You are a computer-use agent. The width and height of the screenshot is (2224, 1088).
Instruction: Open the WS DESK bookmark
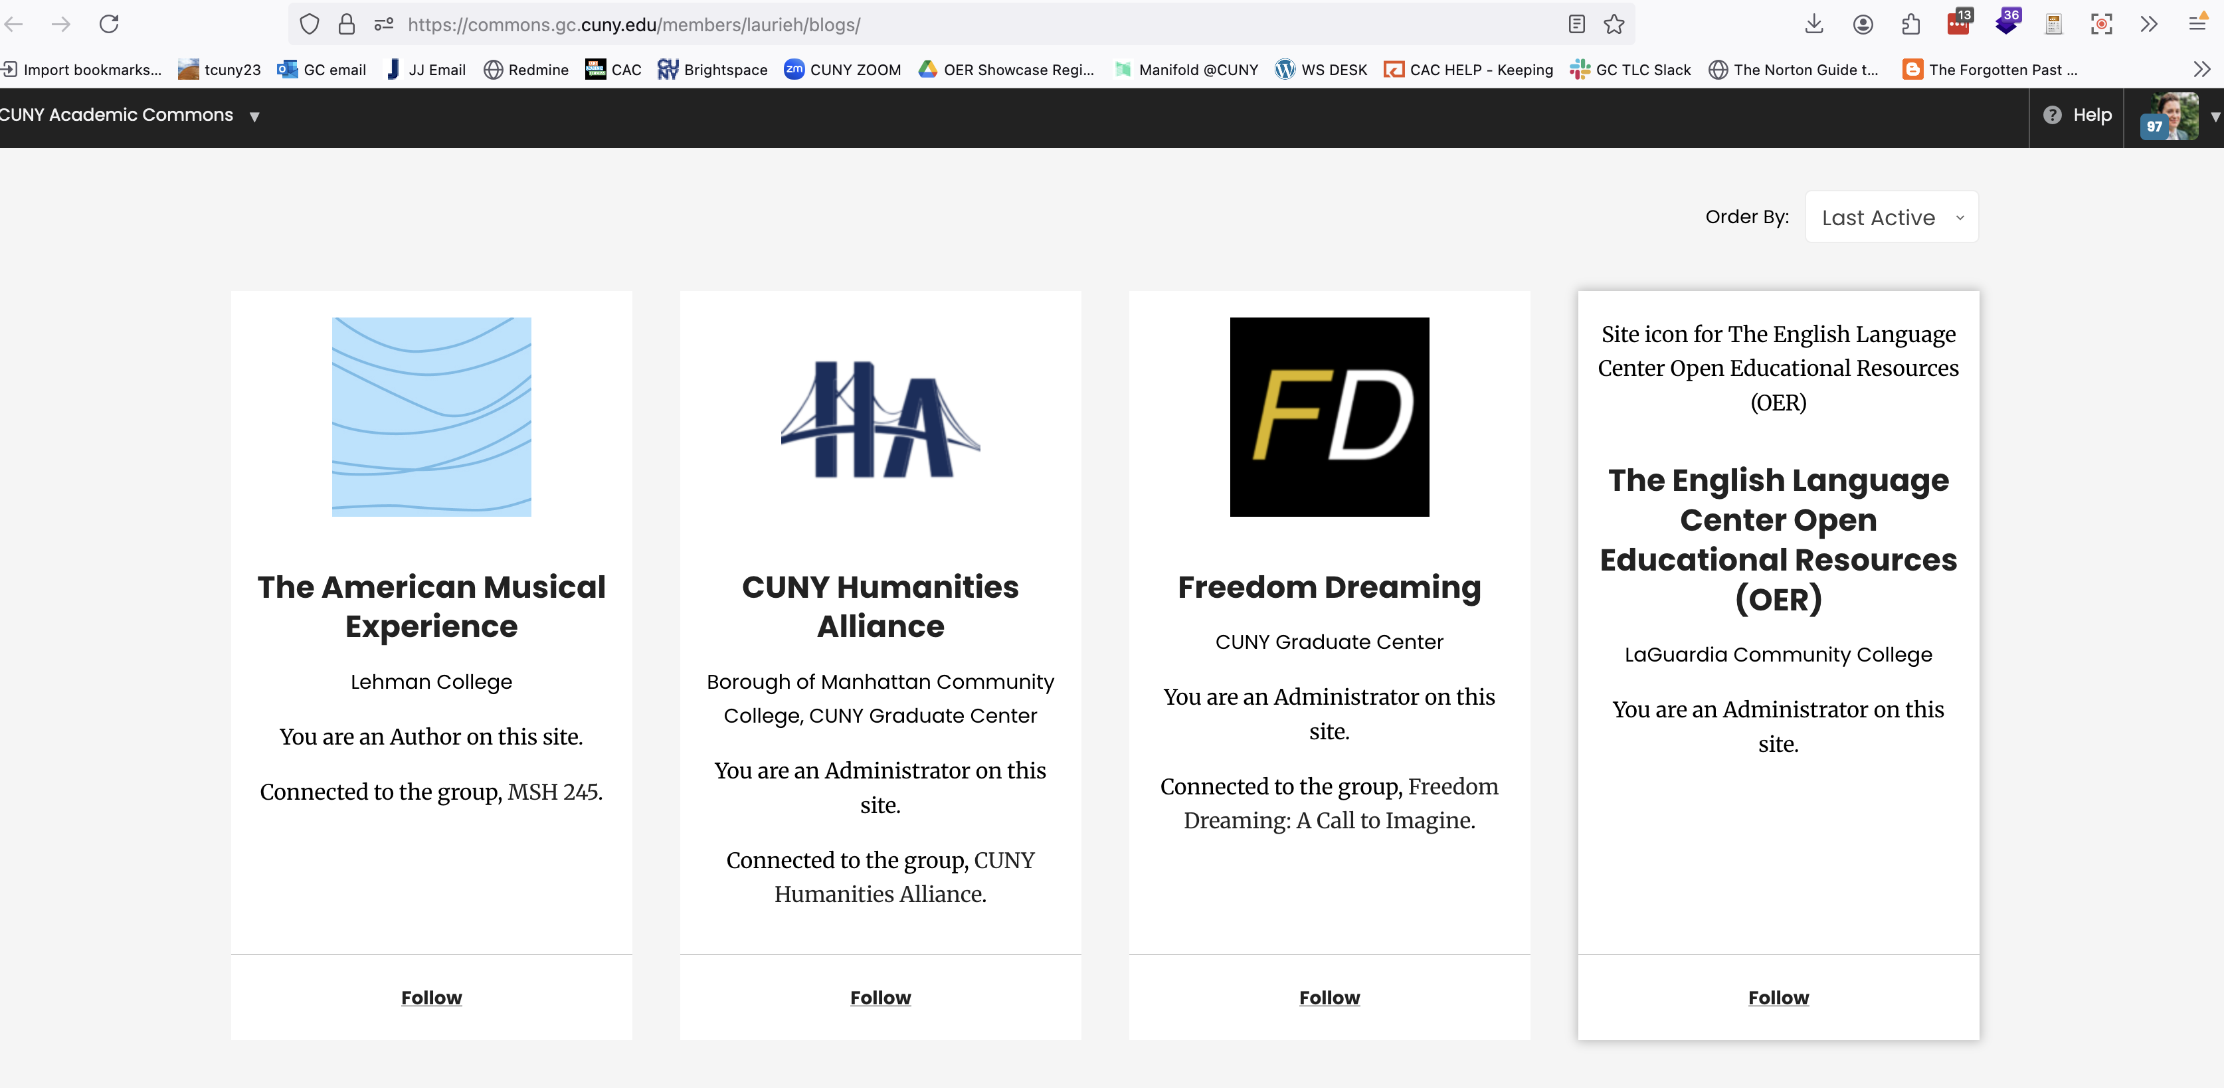coord(1321,69)
